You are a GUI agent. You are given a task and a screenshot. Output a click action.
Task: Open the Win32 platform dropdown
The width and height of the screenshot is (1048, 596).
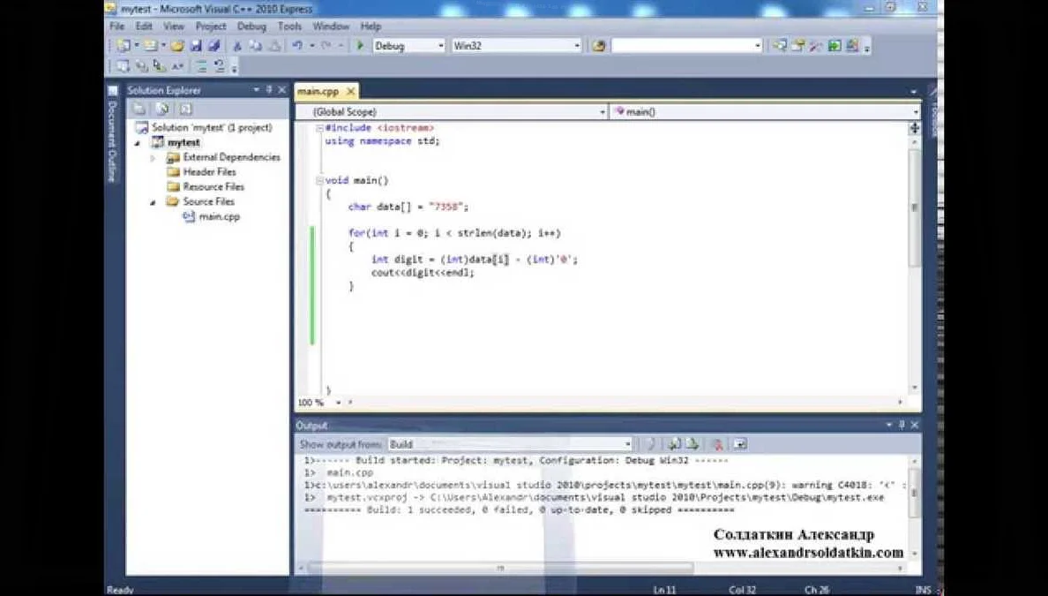[577, 46]
